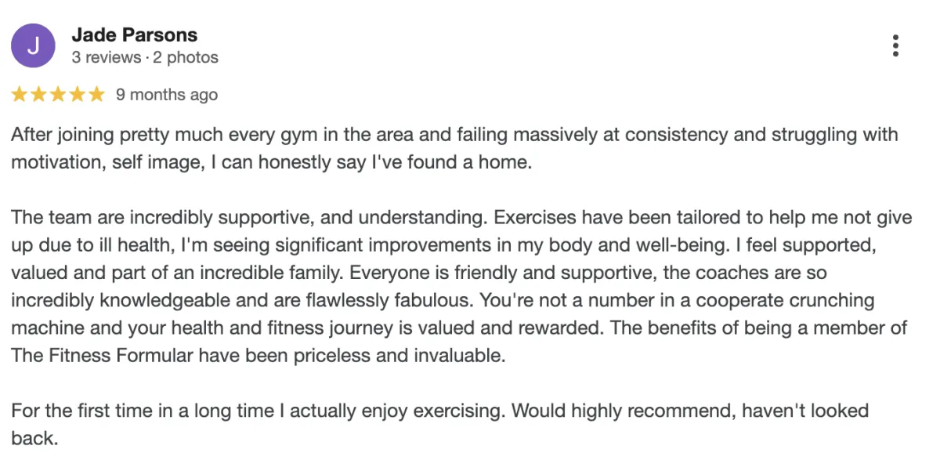Click the paragraph starting "After joining pretty much"

coord(454,149)
